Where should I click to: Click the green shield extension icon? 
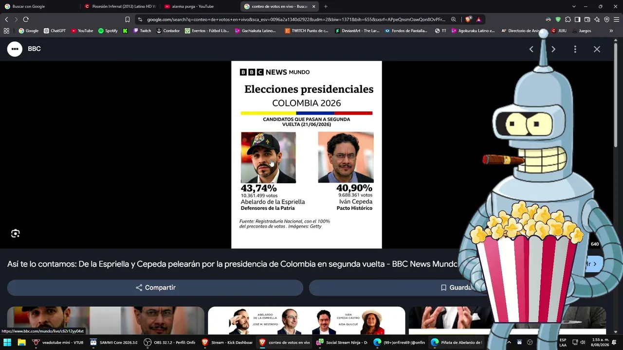click(x=558, y=19)
